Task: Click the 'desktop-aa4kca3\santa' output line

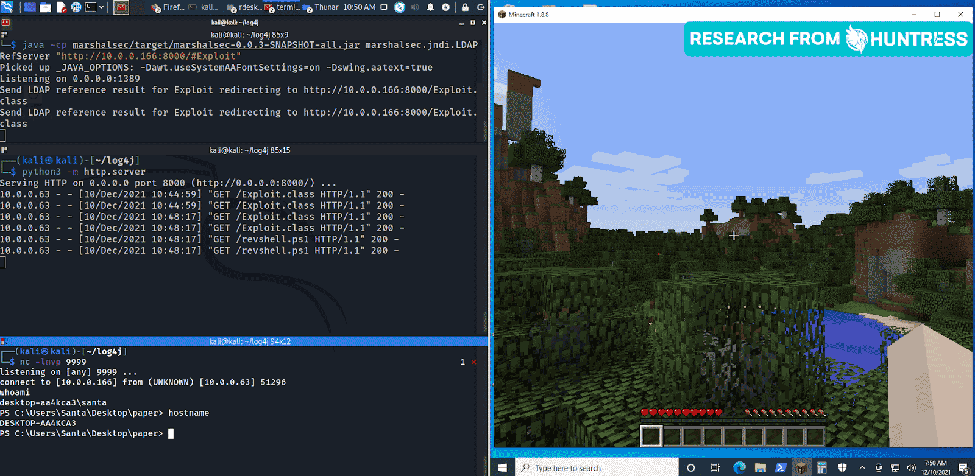Action: [53, 402]
